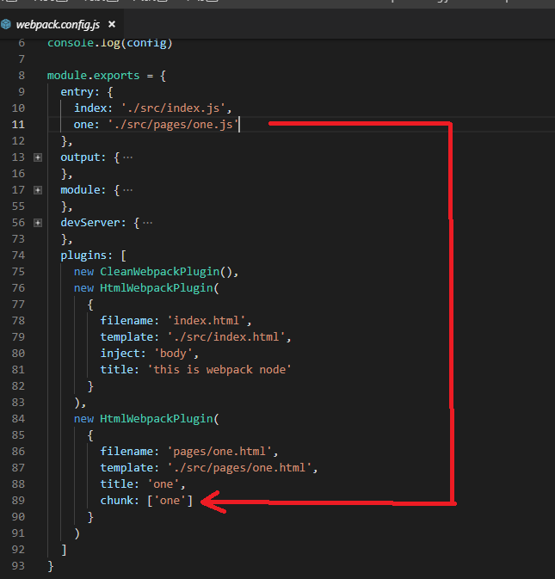Image resolution: width=555 pixels, height=579 pixels.
Task: Click CleanWebpackPlugin() on line 75
Action: coord(166,272)
